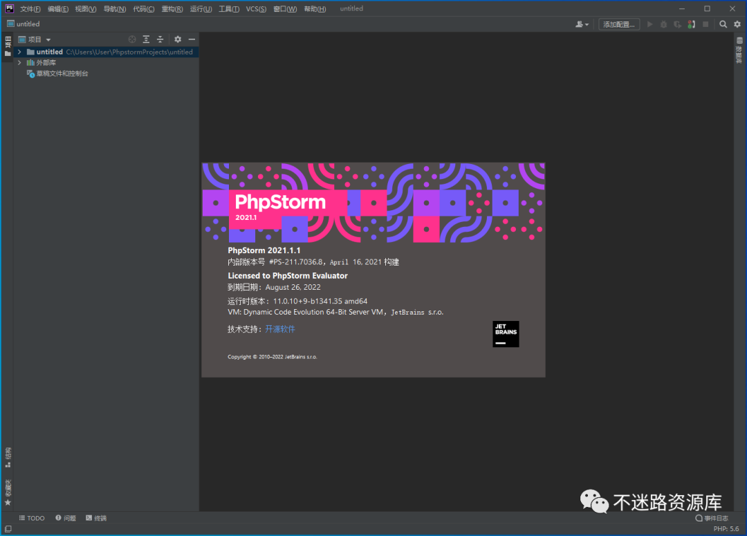Viewport: 747px width, 536px height.
Task: Open the 视图(V) menu
Action: (85, 9)
